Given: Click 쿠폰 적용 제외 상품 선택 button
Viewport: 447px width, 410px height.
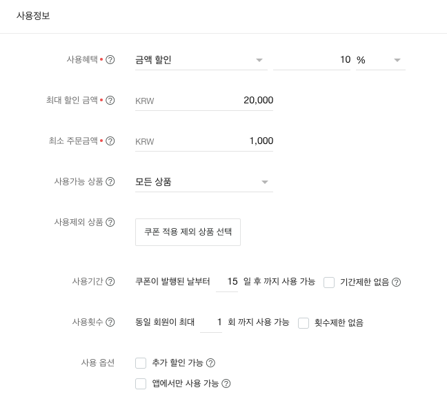Looking at the screenshot, I should [x=188, y=232].
